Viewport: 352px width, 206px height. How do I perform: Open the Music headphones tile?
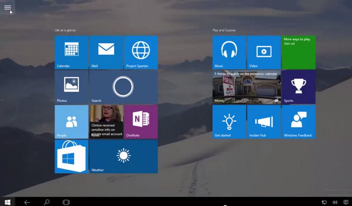tap(229, 52)
